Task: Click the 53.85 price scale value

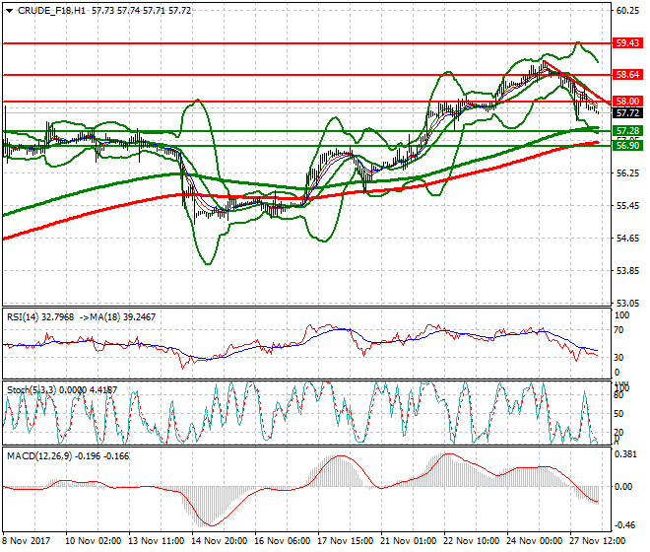Action: (627, 271)
